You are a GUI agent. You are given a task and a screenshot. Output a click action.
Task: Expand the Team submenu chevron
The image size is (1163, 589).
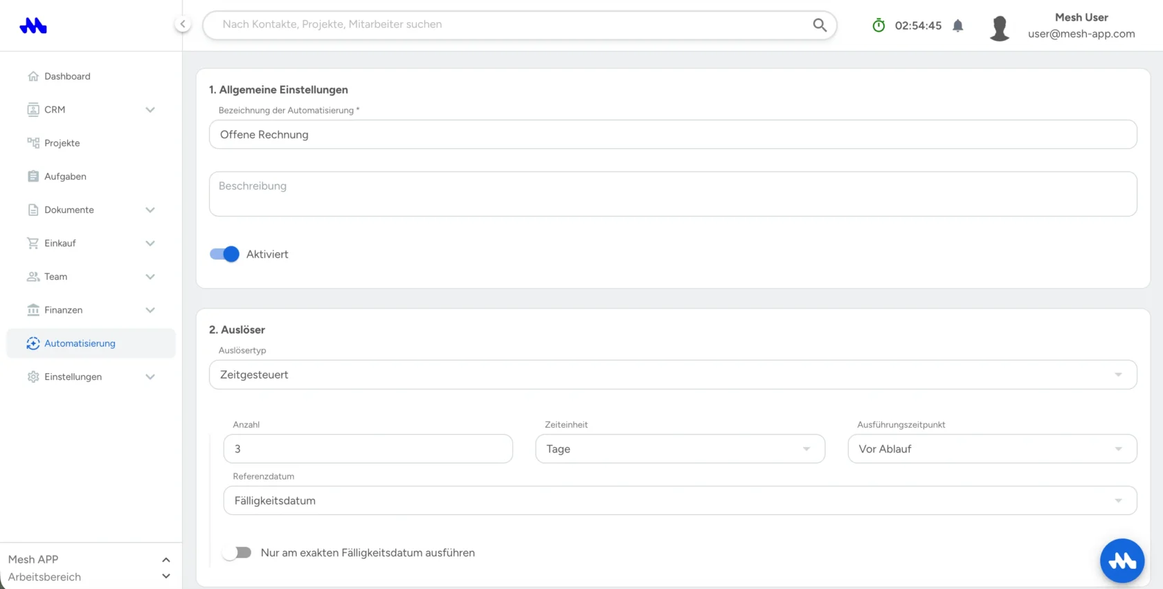150,277
